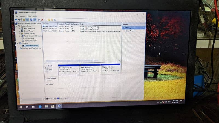Click the Microsoft Edge taskbar icon
219x123 pixels.
40,107
